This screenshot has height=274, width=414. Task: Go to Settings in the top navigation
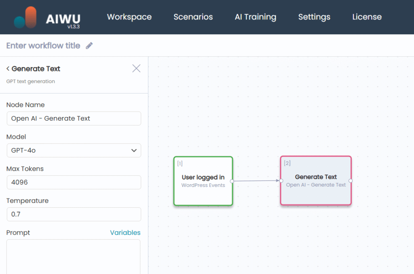[x=314, y=17]
